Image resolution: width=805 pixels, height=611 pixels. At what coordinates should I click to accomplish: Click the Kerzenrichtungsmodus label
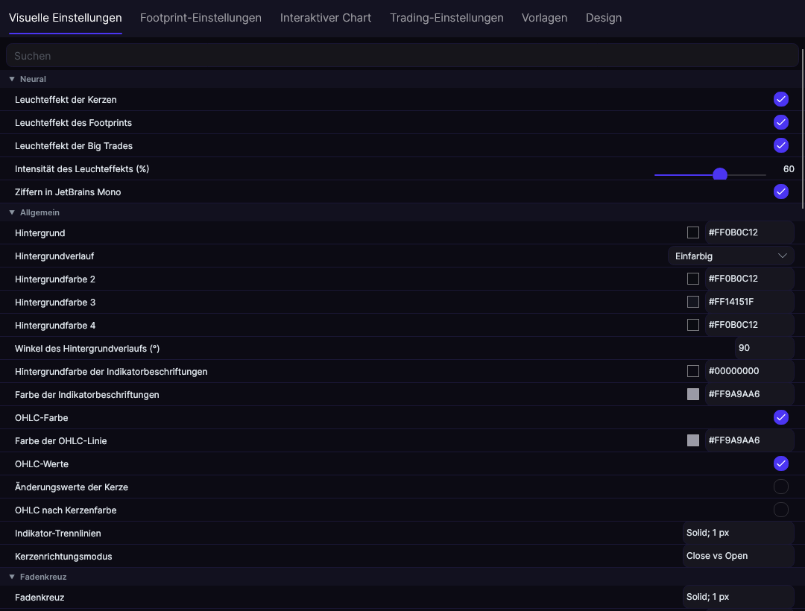click(x=63, y=556)
